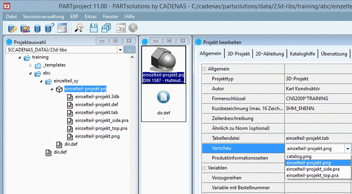Screen dimensions: 352x194
Task: Click the file icon of einzelteil-projekt.3db
Action: 70,97
